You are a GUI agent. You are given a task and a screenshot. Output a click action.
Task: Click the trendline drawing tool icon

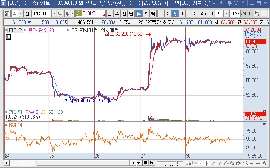[x=226, y=163]
